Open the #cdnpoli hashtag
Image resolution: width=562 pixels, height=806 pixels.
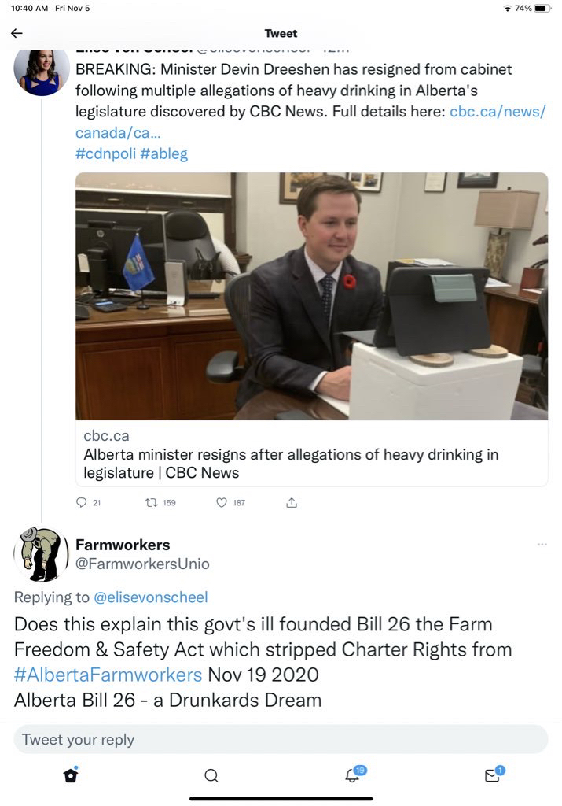click(x=105, y=153)
